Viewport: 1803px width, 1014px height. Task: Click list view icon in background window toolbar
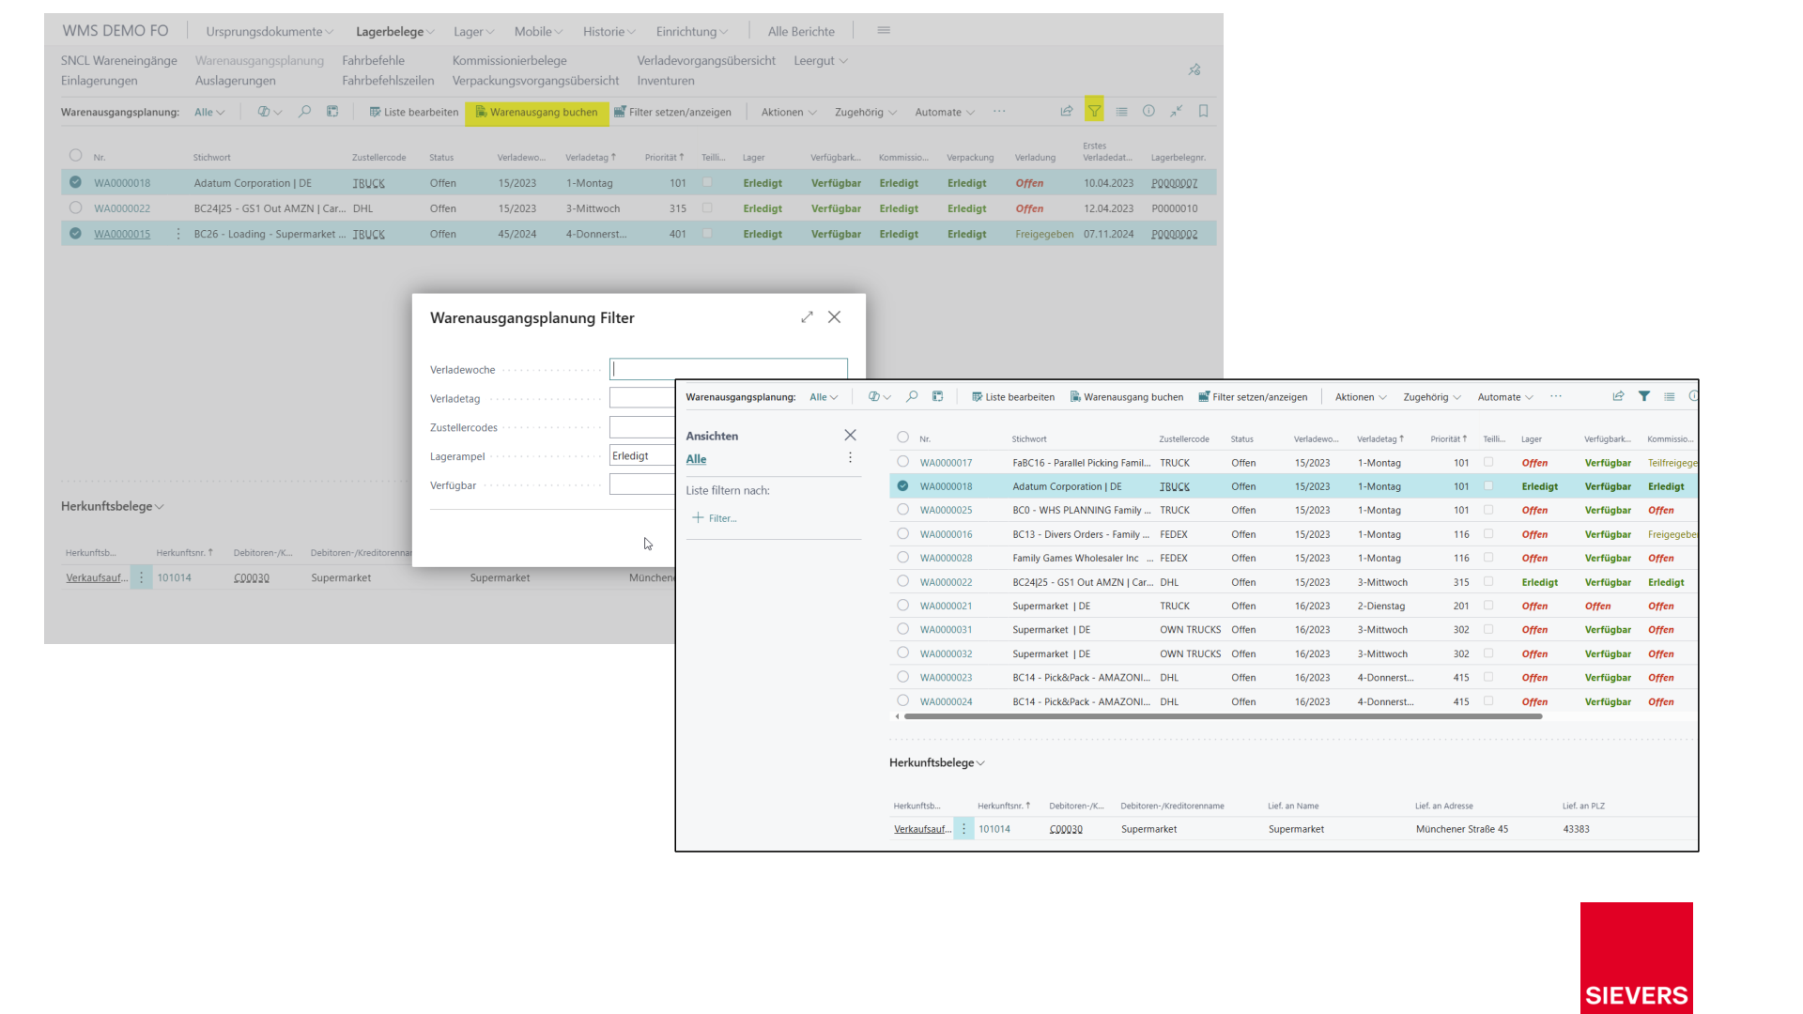[x=1121, y=111]
